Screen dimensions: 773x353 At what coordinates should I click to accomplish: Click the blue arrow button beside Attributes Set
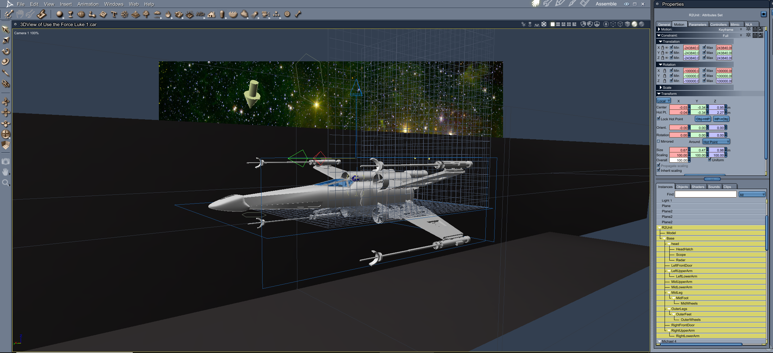[764, 14]
